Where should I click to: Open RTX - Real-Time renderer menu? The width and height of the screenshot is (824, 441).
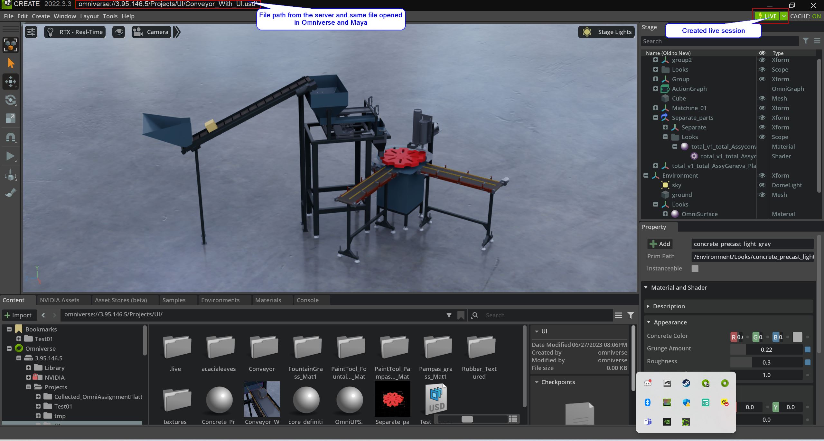point(75,32)
